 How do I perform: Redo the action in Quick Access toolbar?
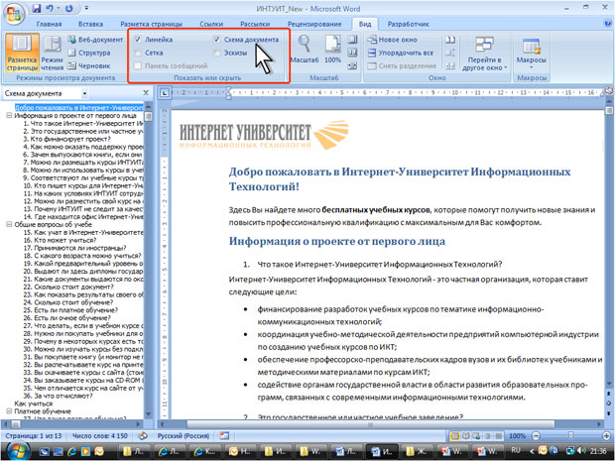tap(69, 8)
